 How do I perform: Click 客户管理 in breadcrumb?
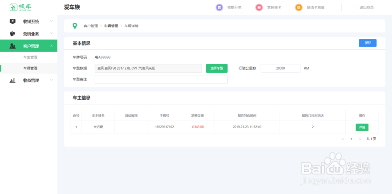coord(91,26)
